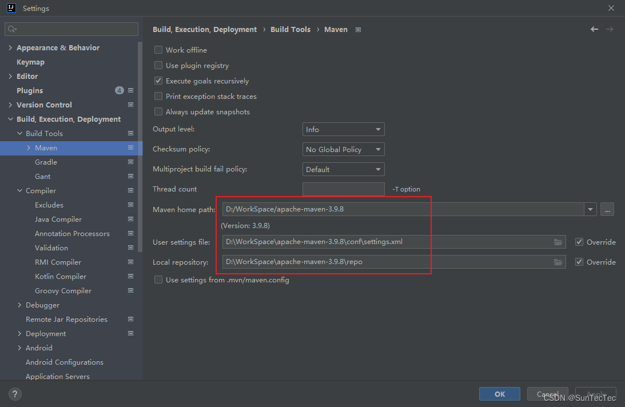This screenshot has height=407, width=625.
Task: Browse Maven home path with the ellipsis button
Action: click(607, 209)
